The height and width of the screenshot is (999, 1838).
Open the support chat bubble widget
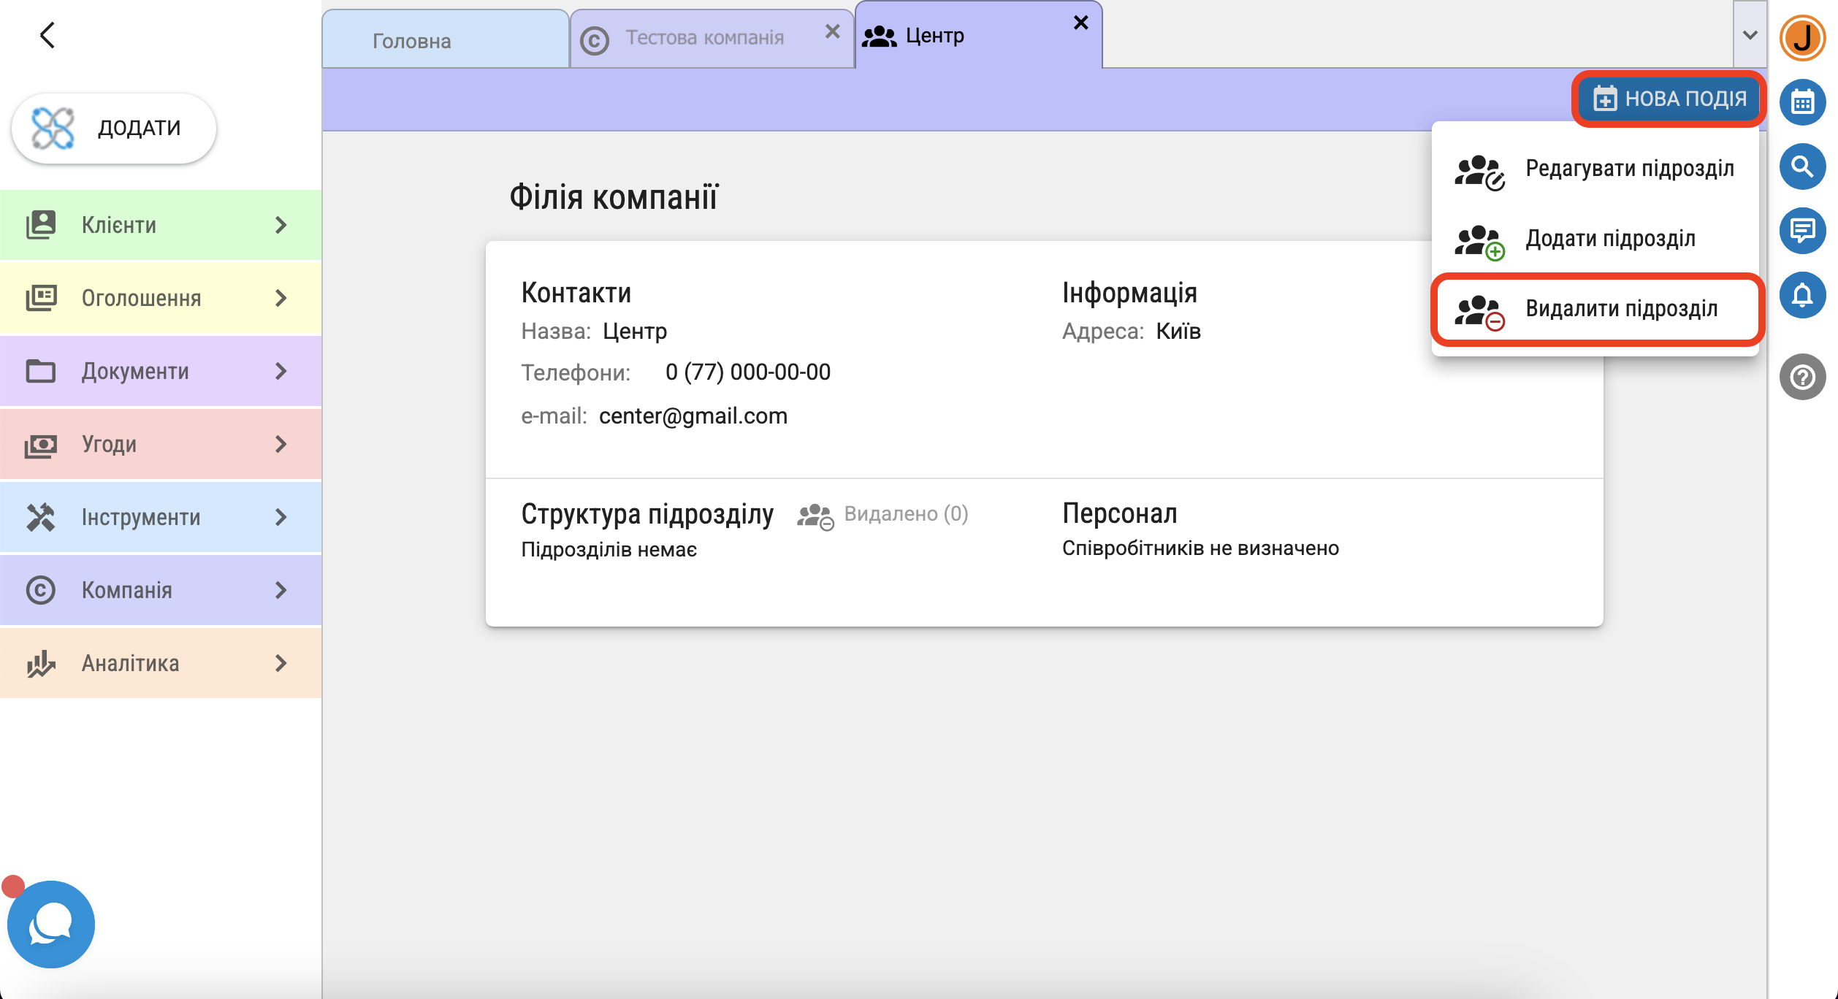pyautogui.click(x=51, y=925)
